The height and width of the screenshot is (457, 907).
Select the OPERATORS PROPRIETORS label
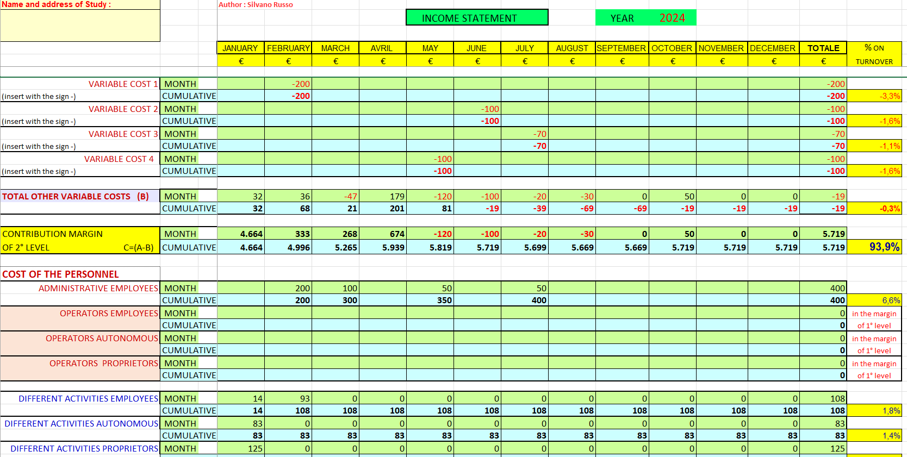coord(104,363)
